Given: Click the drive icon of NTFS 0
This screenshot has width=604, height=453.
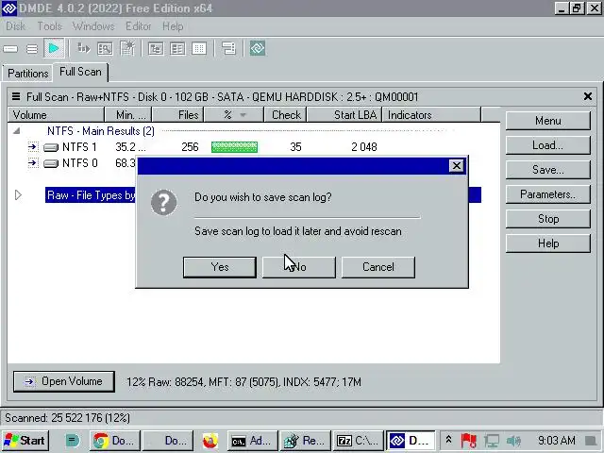Looking at the screenshot, I should click(x=51, y=163).
